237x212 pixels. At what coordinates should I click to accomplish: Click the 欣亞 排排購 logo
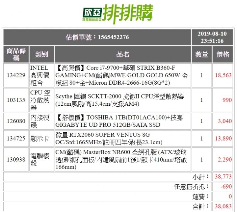tap(118, 14)
